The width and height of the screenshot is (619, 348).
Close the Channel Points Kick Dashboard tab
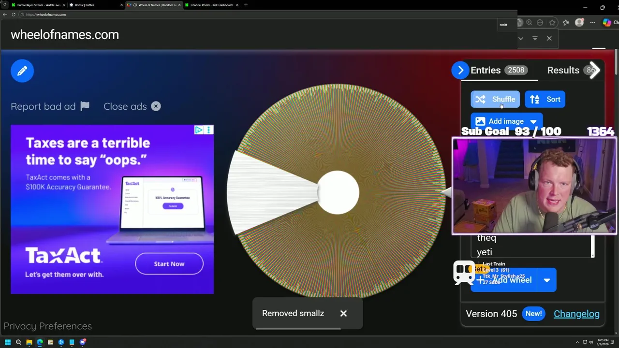pyautogui.click(x=237, y=5)
